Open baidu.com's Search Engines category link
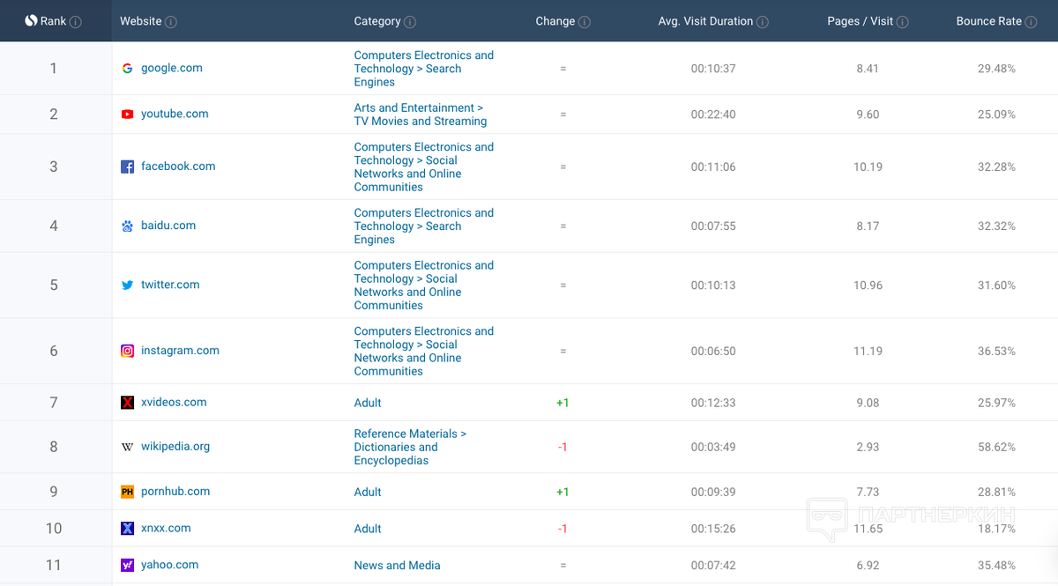The image size is (1058, 586). [424, 226]
